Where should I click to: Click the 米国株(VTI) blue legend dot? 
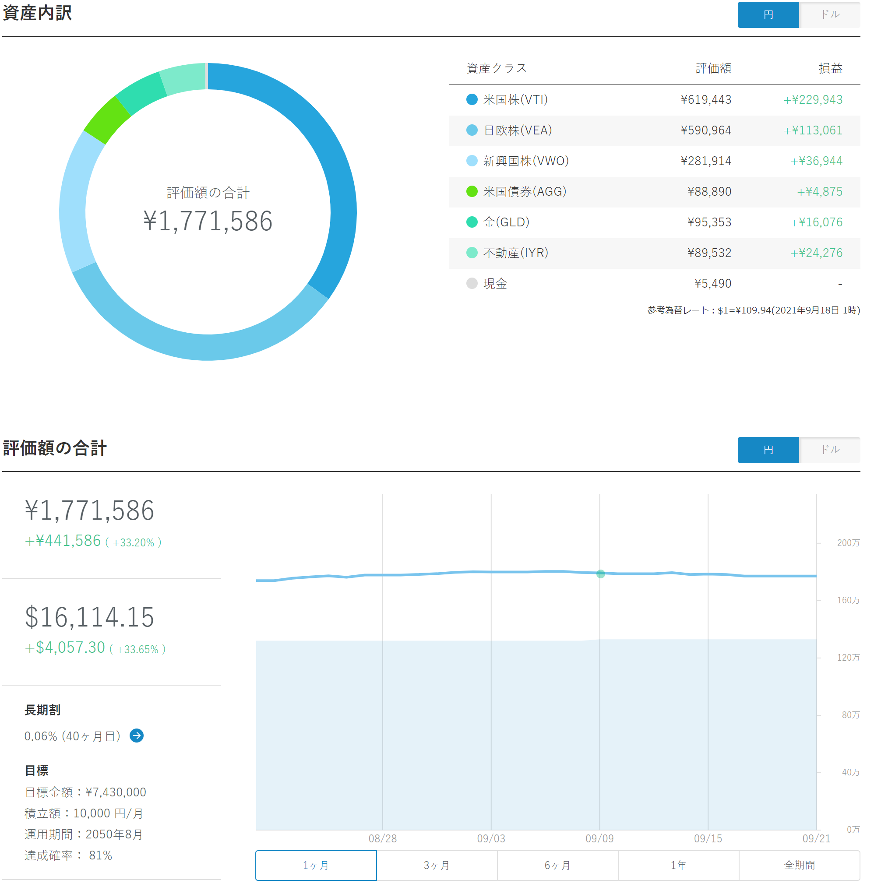coord(472,99)
